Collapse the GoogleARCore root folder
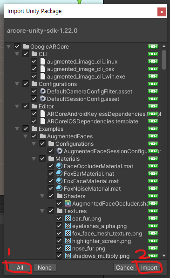Viewport: 170px width, 278px height. [x=9, y=47]
